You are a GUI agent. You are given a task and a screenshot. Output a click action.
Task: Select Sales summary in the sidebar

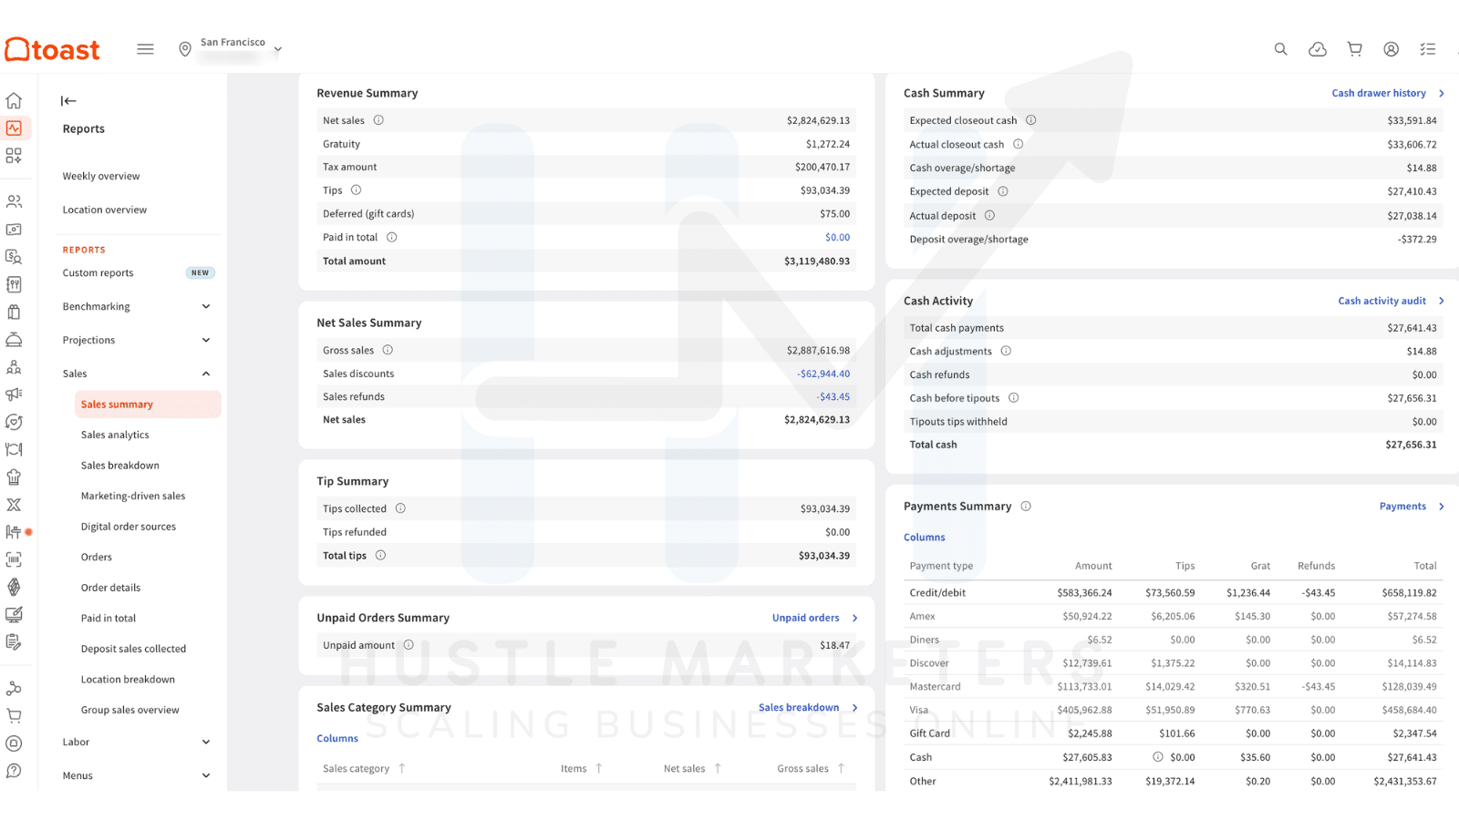pos(148,405)
